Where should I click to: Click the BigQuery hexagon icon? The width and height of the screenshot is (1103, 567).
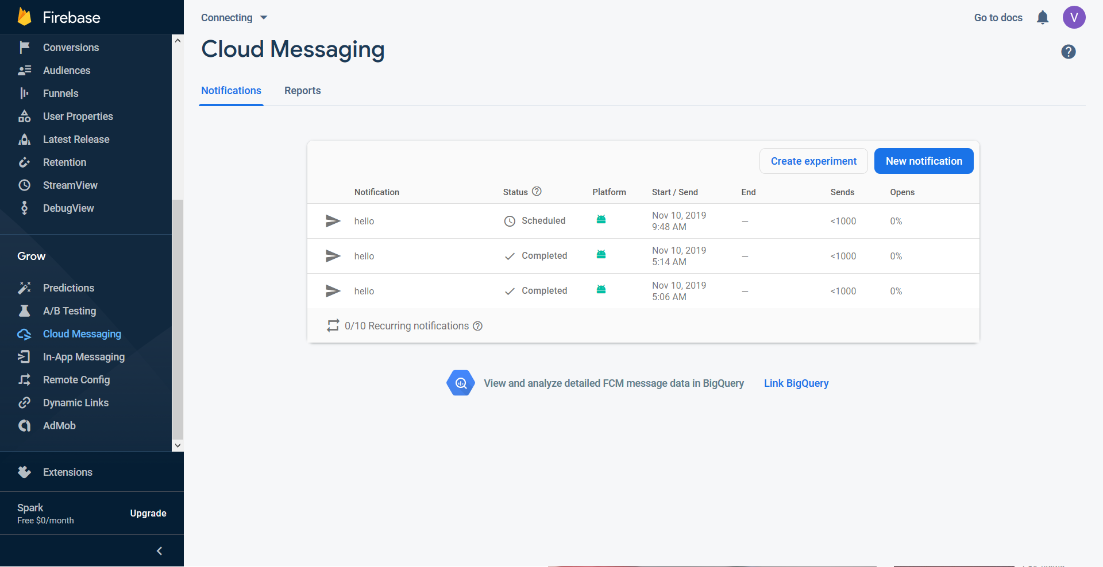(x=461, y=383)
